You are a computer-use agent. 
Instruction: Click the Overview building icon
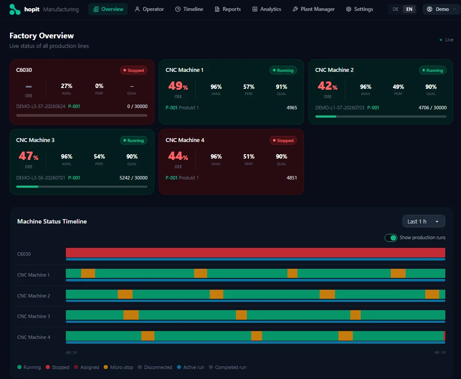click(96, 9)
